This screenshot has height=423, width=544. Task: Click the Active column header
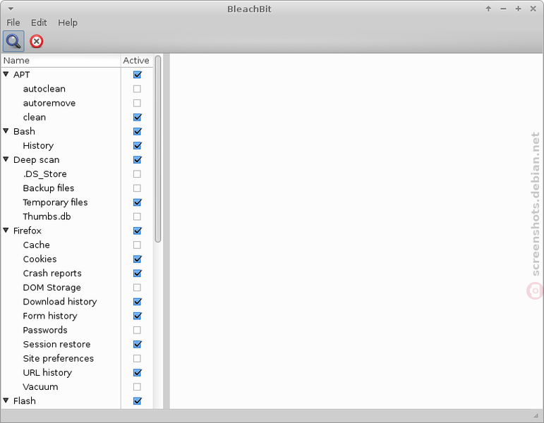(x=137, y=61)
